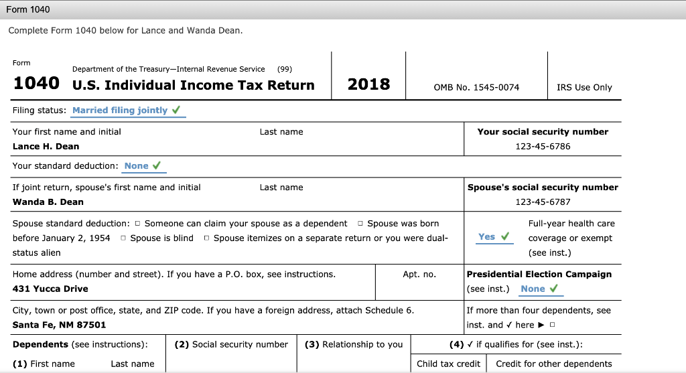Click the Relationship to you column header
This screenshot has width=686, height=373.
354,345
